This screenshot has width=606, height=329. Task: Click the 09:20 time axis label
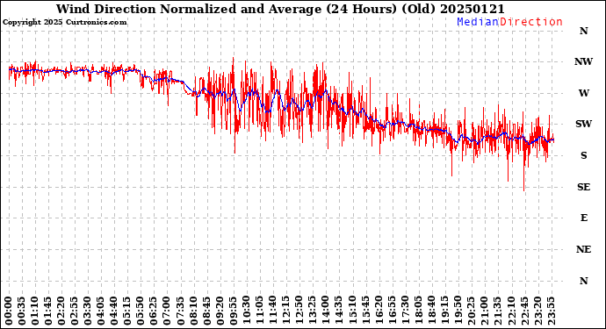(220, 311)
